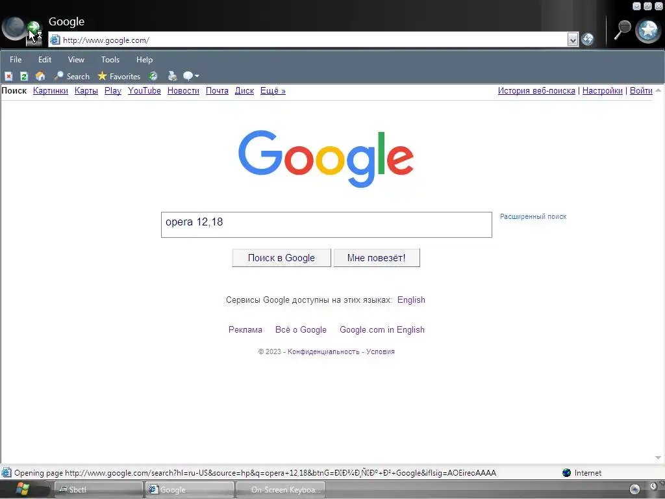Open the Картинки link
This screenshot has height=499, width=665.
tap(51, 91)
